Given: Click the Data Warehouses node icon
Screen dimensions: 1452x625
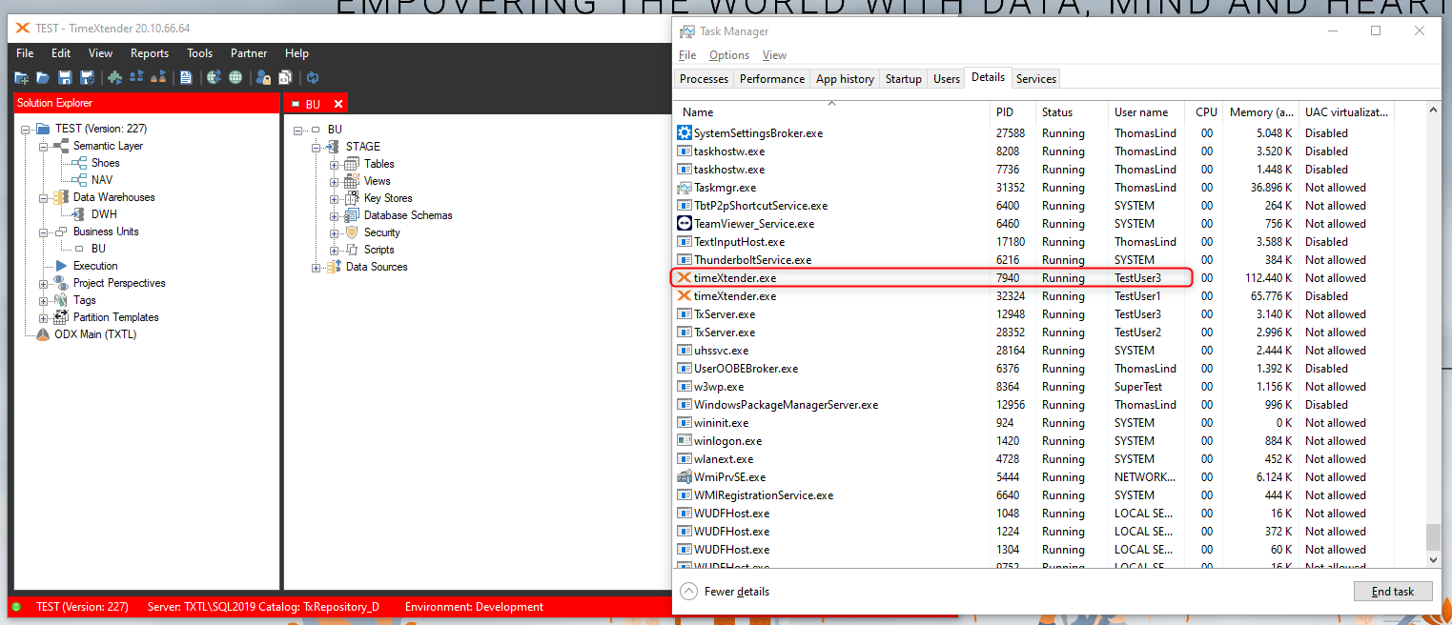Looking at the screenshot, I should pyautogui.click(x=62, y=197).
